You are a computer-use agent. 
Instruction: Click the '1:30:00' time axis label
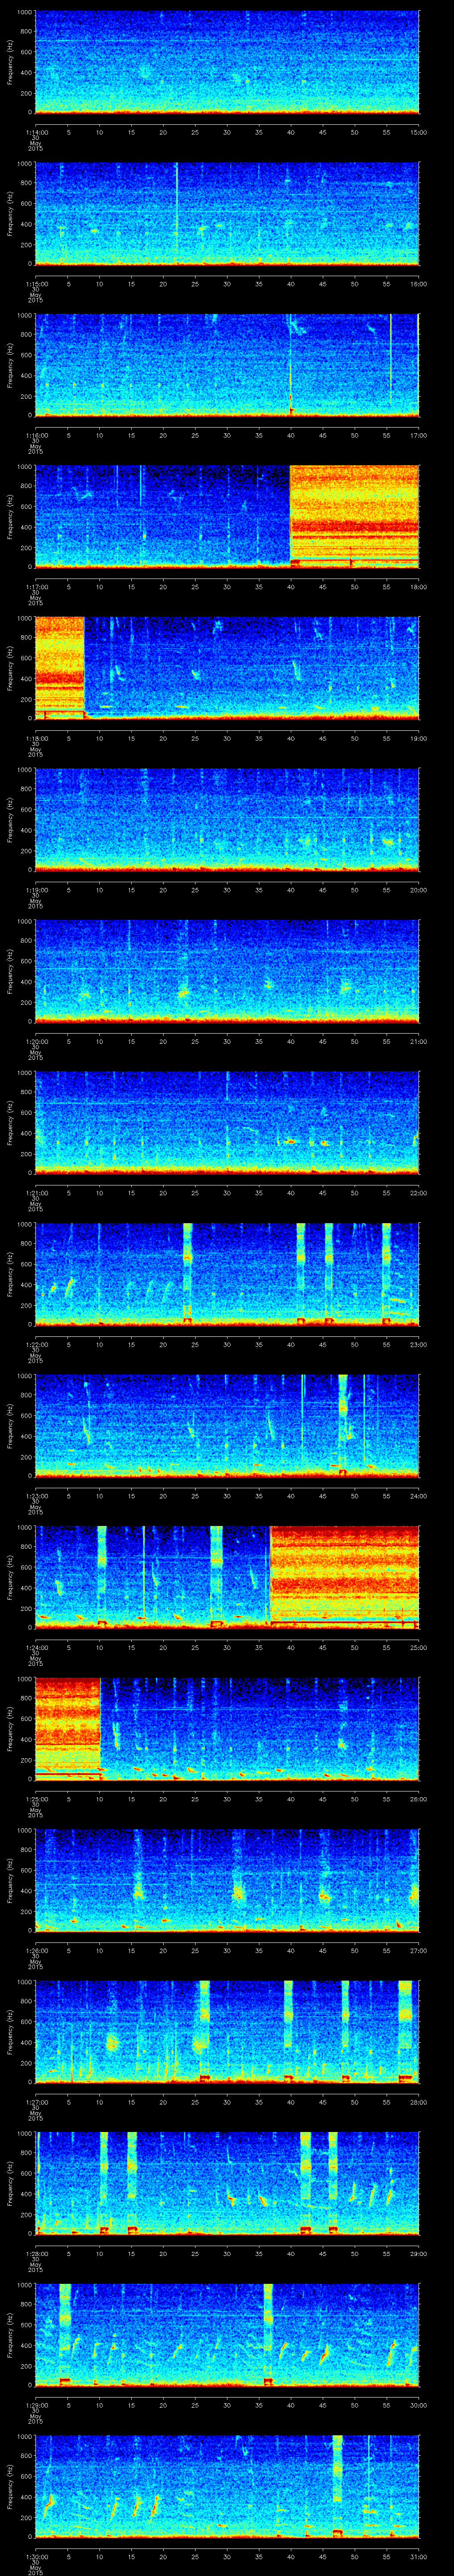coord(36,2556)
